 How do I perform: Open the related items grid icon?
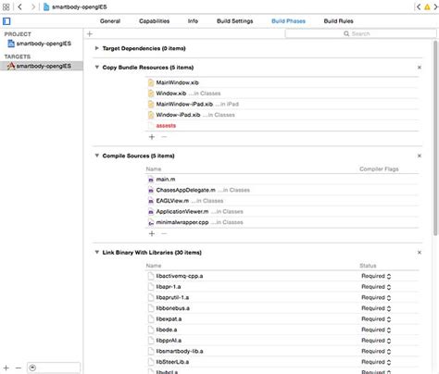(6, 6)
